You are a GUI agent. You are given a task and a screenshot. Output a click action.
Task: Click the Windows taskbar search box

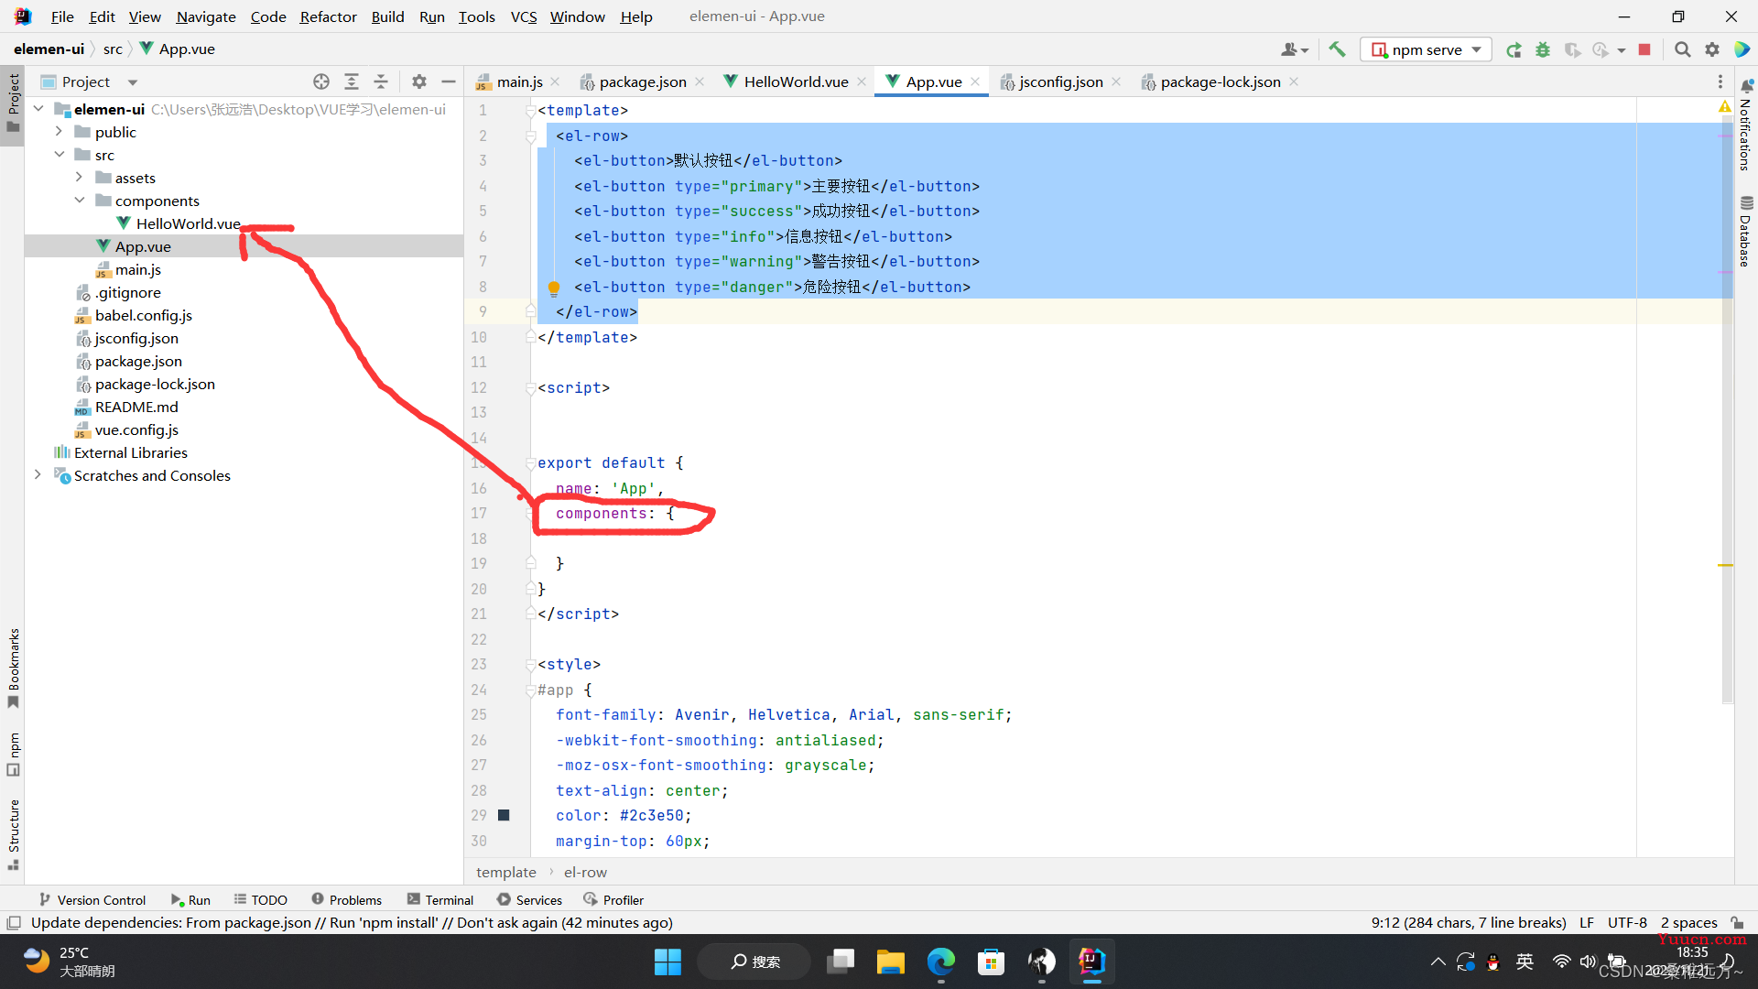754,962
